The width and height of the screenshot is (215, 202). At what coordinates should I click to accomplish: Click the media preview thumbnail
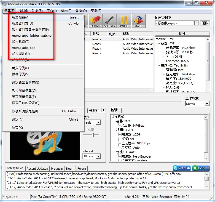point(45,145)
